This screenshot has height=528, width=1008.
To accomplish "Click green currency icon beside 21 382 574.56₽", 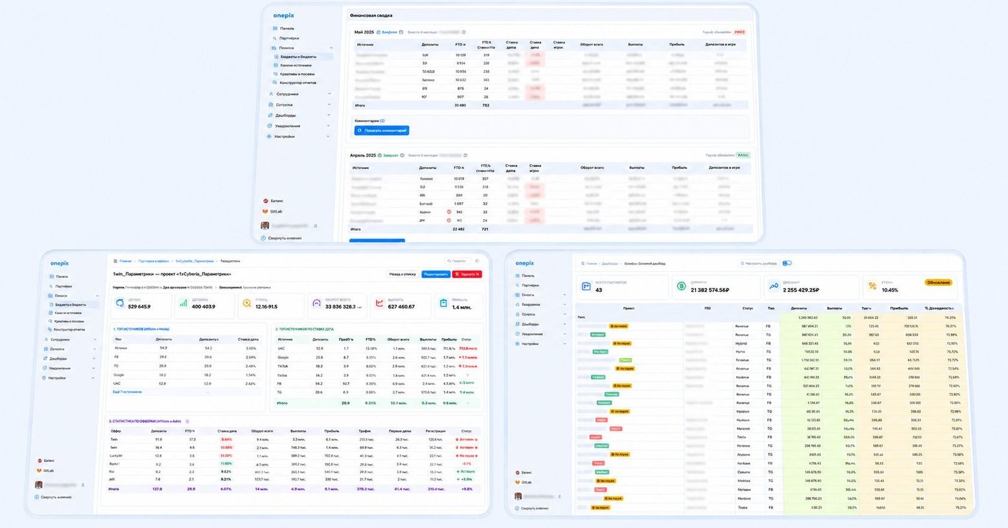I will [x=681, y=286].
